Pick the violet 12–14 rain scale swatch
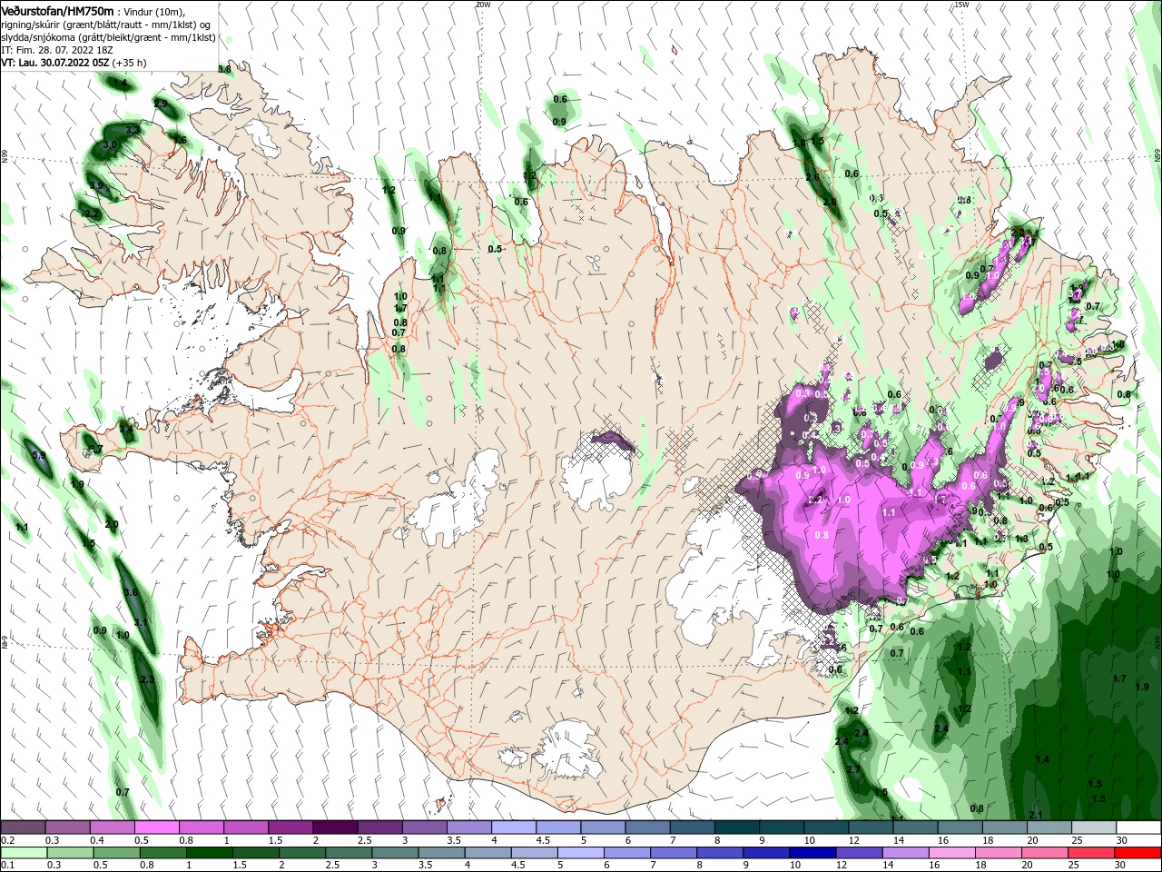Viewport: 1162px width, 872px height. pyautogui.click(x=860, y=854)
